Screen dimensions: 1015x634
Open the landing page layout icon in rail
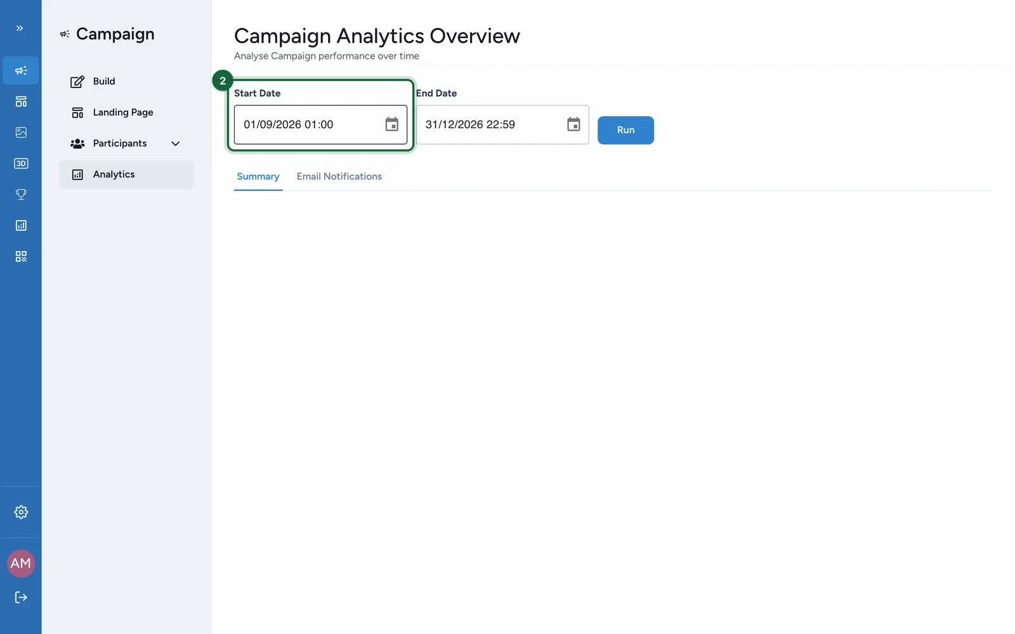(x=21, y=101)
